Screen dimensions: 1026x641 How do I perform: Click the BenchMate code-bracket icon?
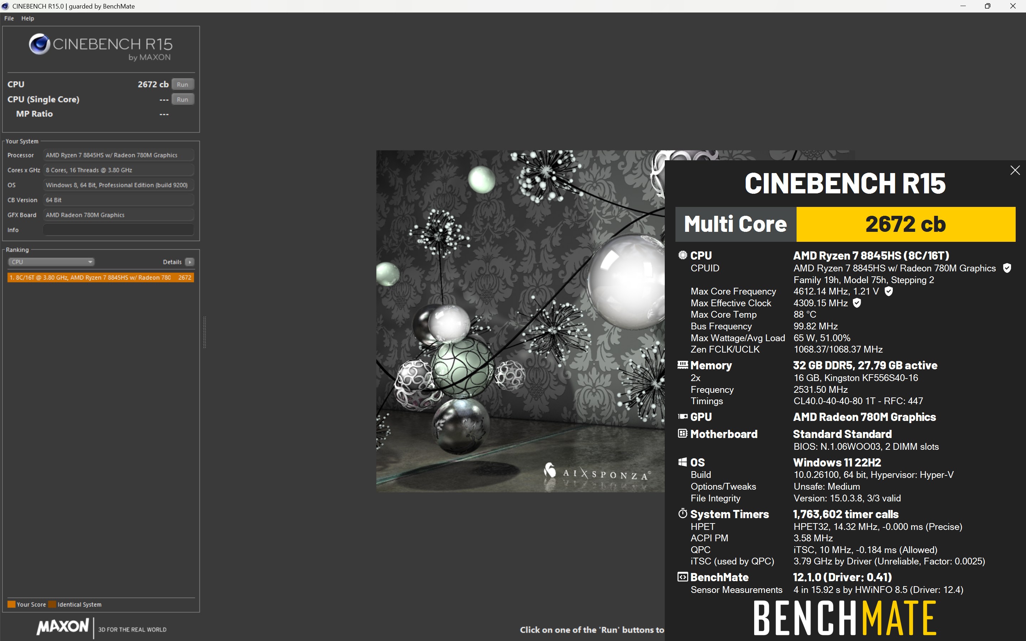click(683, 577)
